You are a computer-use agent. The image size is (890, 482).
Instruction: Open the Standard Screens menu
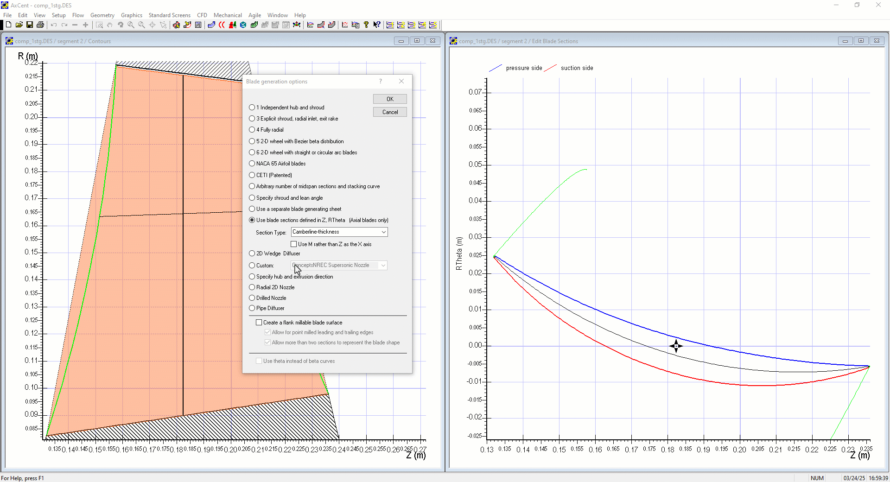[x=169, y=15]
